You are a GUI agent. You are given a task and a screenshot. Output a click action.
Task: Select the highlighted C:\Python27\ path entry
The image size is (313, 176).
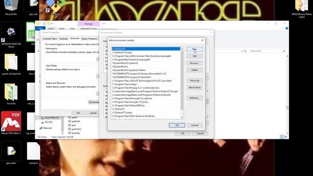click(146, 49)
